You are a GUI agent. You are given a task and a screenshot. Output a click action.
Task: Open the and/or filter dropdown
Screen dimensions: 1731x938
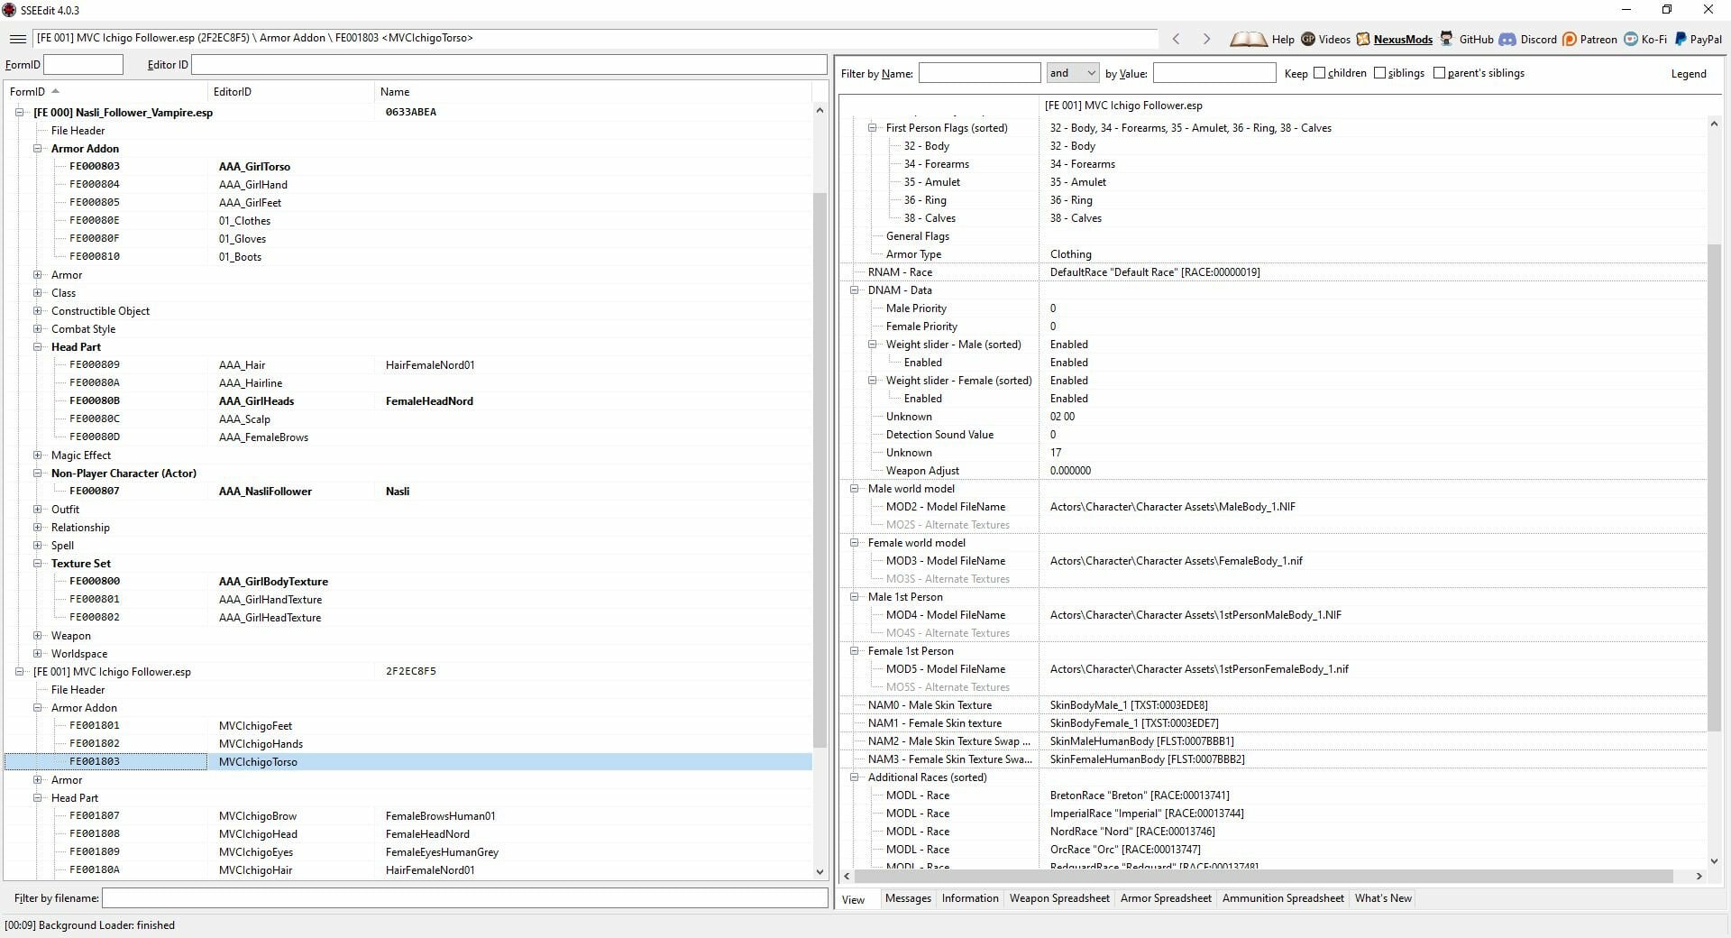tap(1072, 73)
